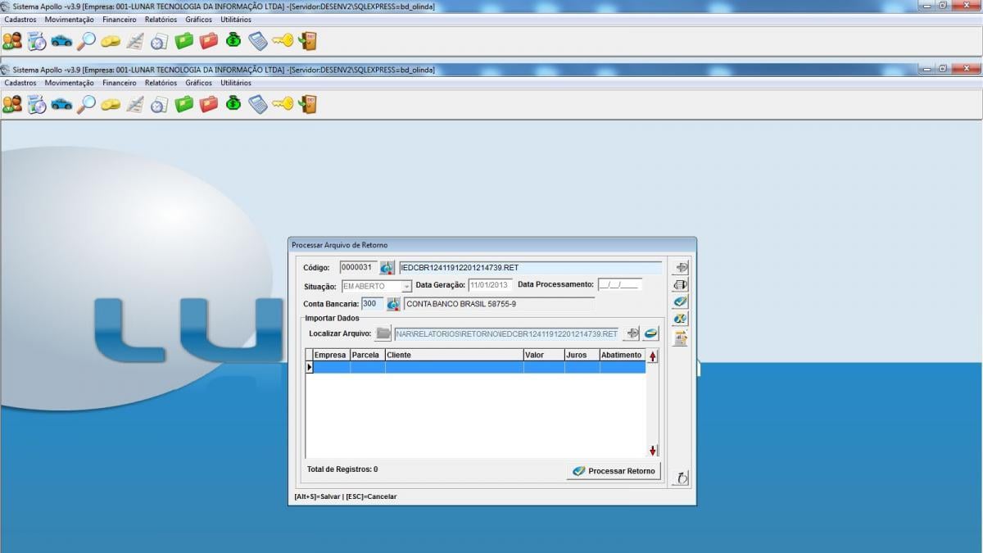Click the Código input field with 0000031

358,268
